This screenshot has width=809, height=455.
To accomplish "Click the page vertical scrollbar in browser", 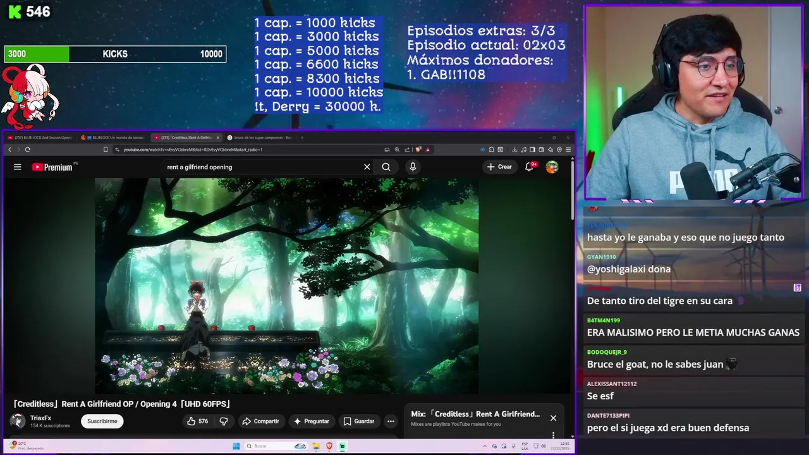I will 572,190.
